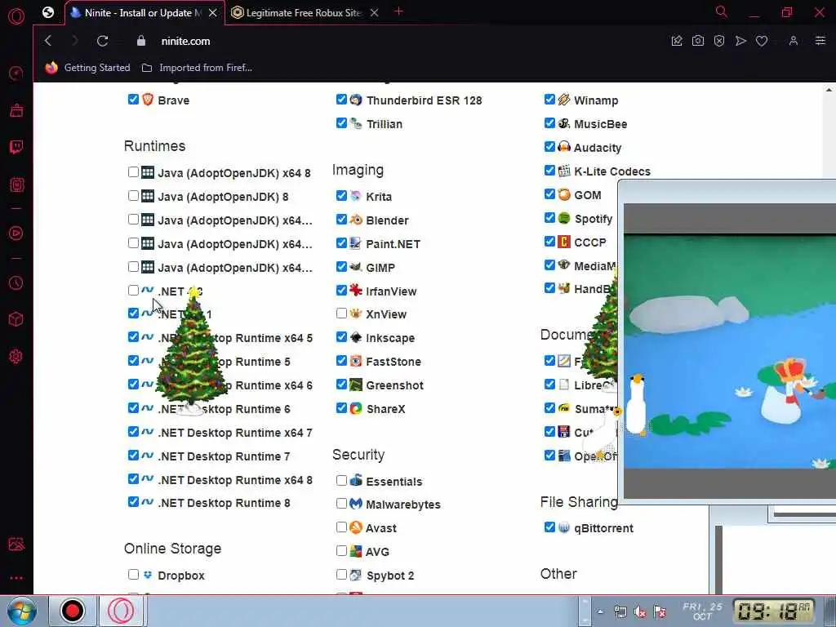The image size is (836, 627).
Task: Open the Opera menu logo
Action: click(x=16, y=16)
